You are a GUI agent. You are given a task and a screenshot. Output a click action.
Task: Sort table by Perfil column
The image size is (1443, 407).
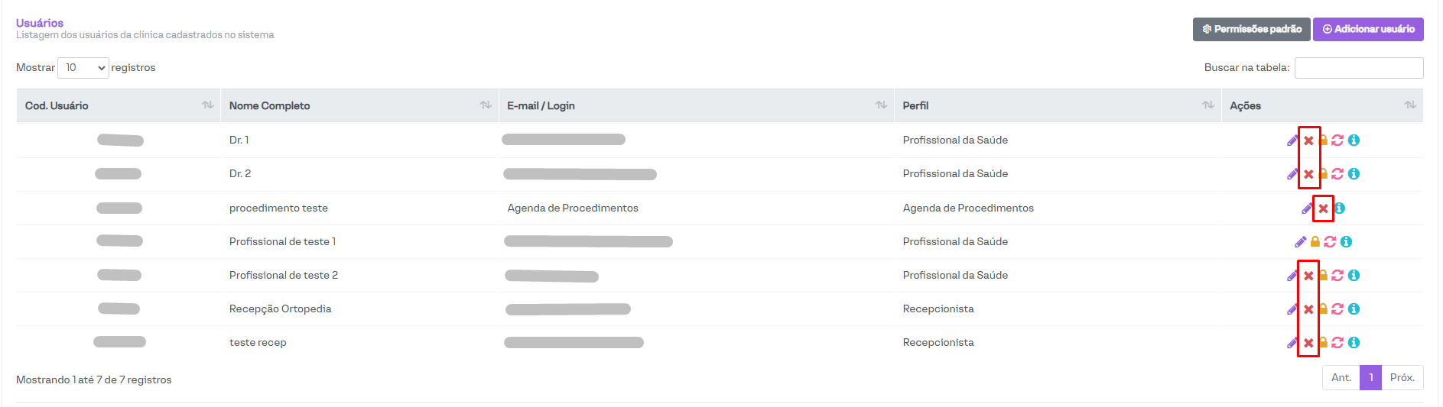[1058, 106]
